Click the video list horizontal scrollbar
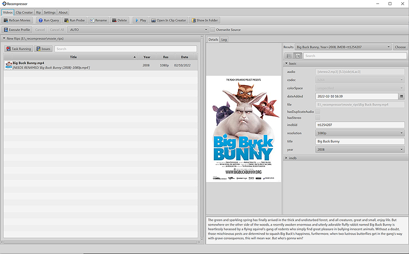Viewport: 409px width, 254px height. tap(100, 242)
